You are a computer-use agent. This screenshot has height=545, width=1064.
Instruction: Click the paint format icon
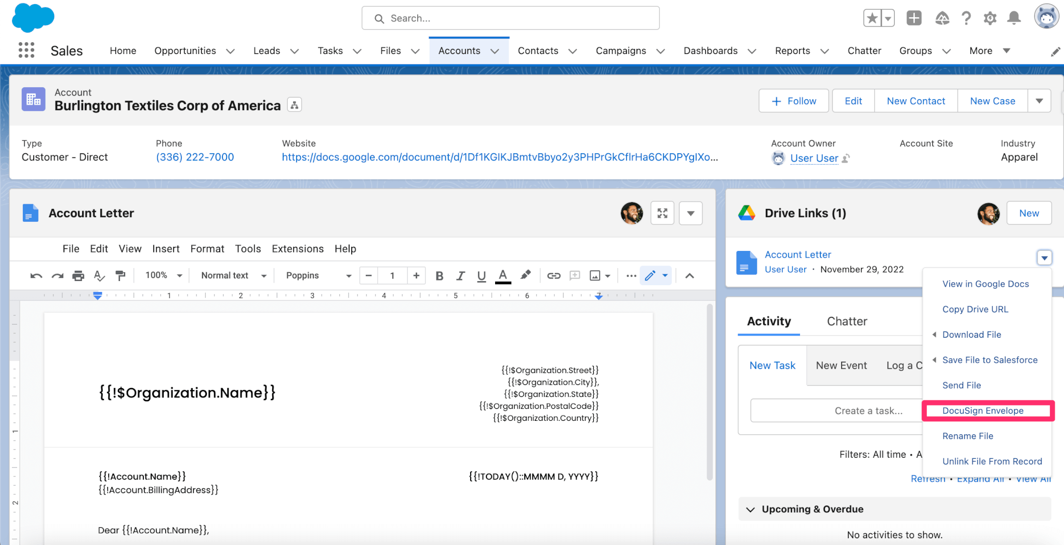[x=121, y=276]
